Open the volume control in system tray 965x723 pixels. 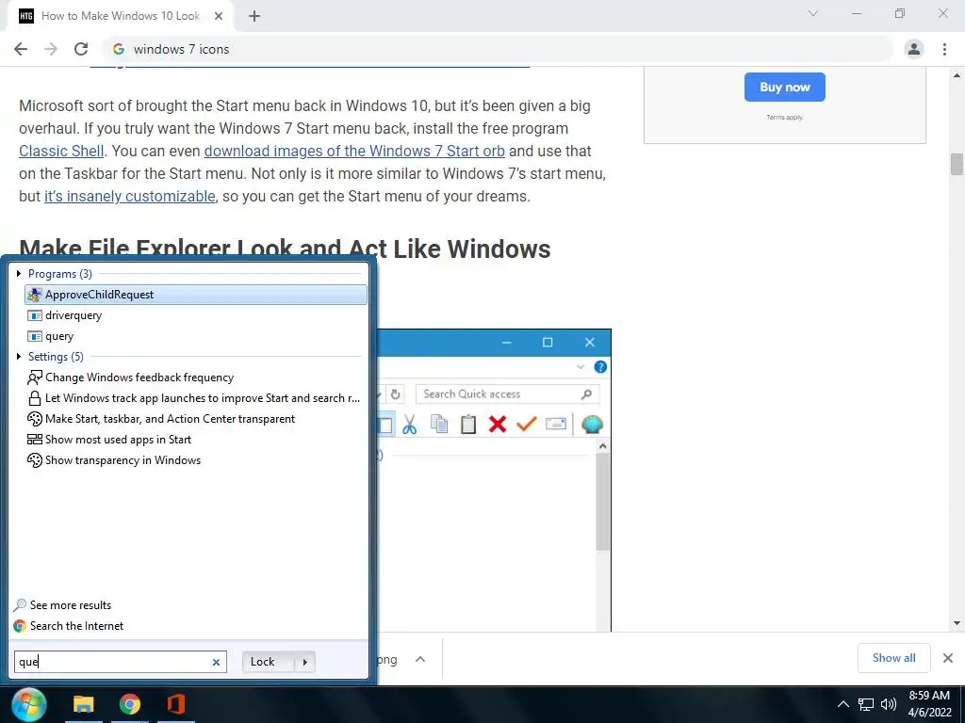point(888,704)
